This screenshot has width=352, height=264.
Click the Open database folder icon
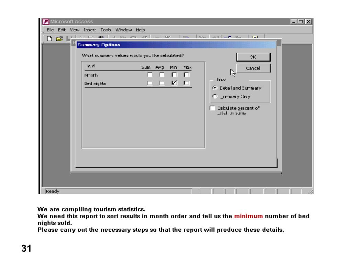click(59, 38)
